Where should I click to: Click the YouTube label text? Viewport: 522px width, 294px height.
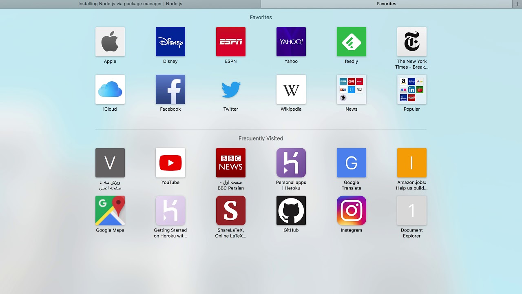click(170, 183)
